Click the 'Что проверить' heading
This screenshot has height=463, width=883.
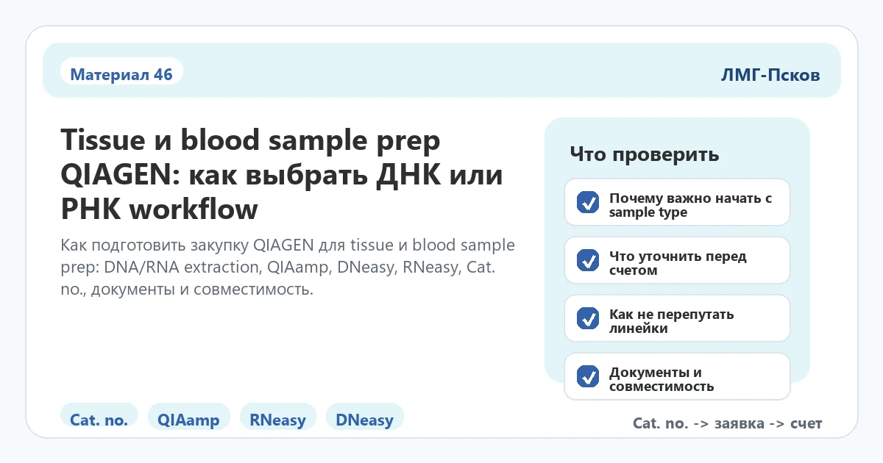(x=645, y=155)
